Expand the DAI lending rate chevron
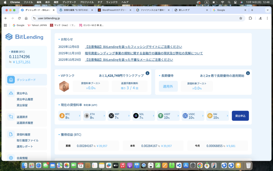Viewport: 273px width, 171px height. click(227, 116)
